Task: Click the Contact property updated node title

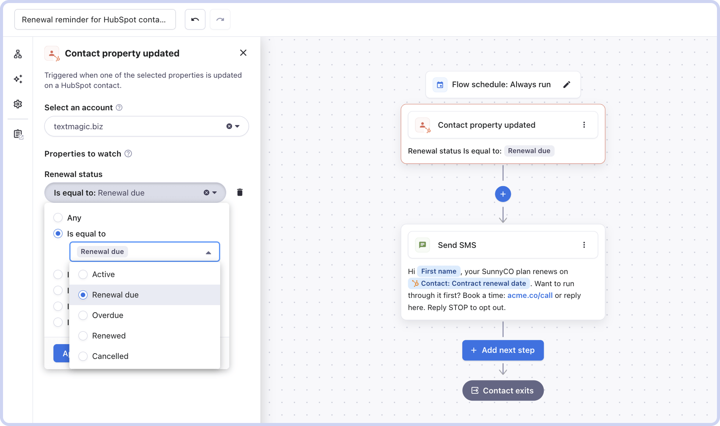Action: [x=487, y=125]
